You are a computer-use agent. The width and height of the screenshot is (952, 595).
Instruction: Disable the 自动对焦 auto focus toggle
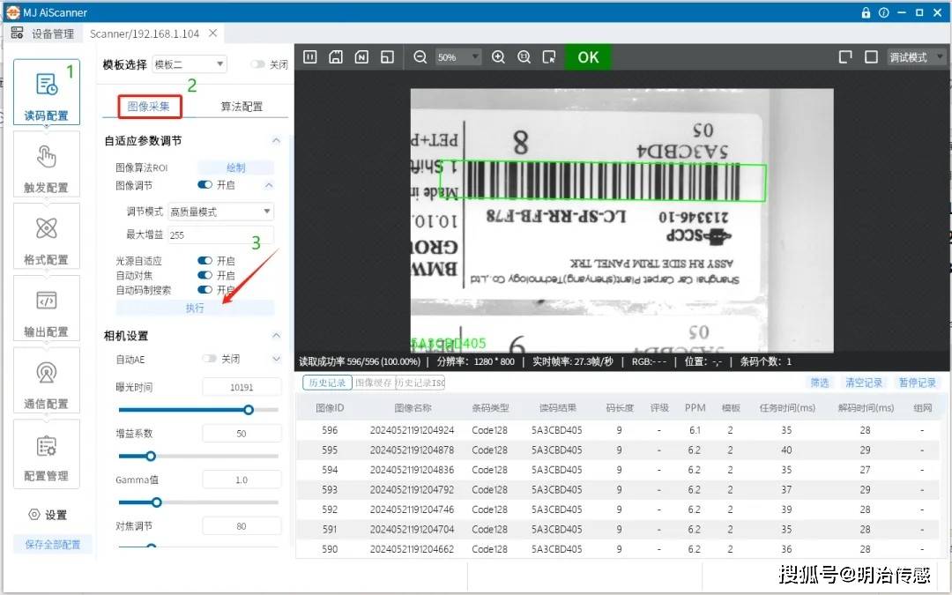pyautogui.click(x=205, y=276)
